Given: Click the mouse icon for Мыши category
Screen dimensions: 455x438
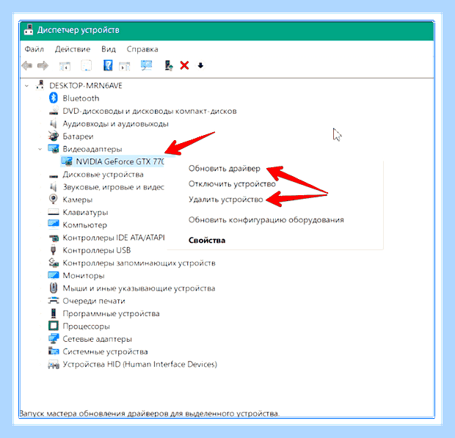Looking at the screenshot, I should tap(53, 288).
